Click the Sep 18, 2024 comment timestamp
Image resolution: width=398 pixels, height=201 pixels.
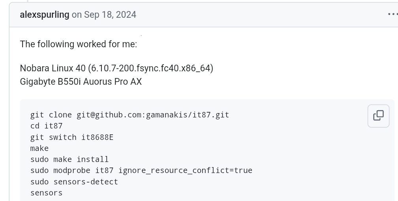coord(110,15)
